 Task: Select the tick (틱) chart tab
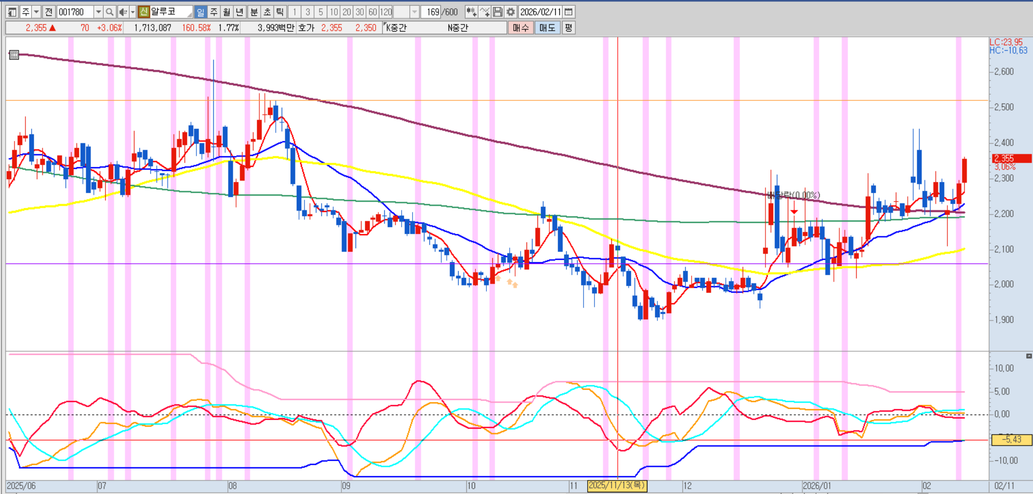[280, 12]
